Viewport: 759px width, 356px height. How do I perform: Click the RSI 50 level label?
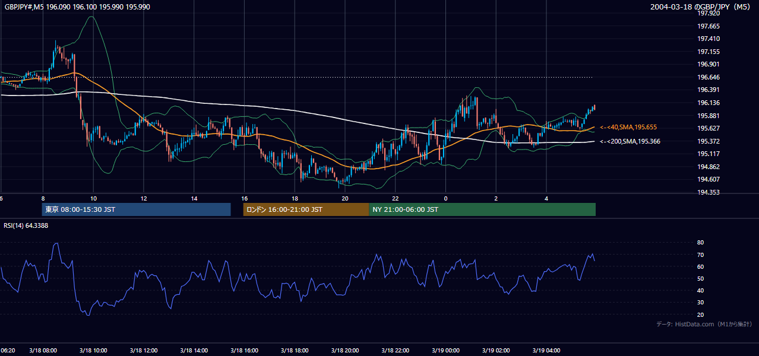click(700, 278)
